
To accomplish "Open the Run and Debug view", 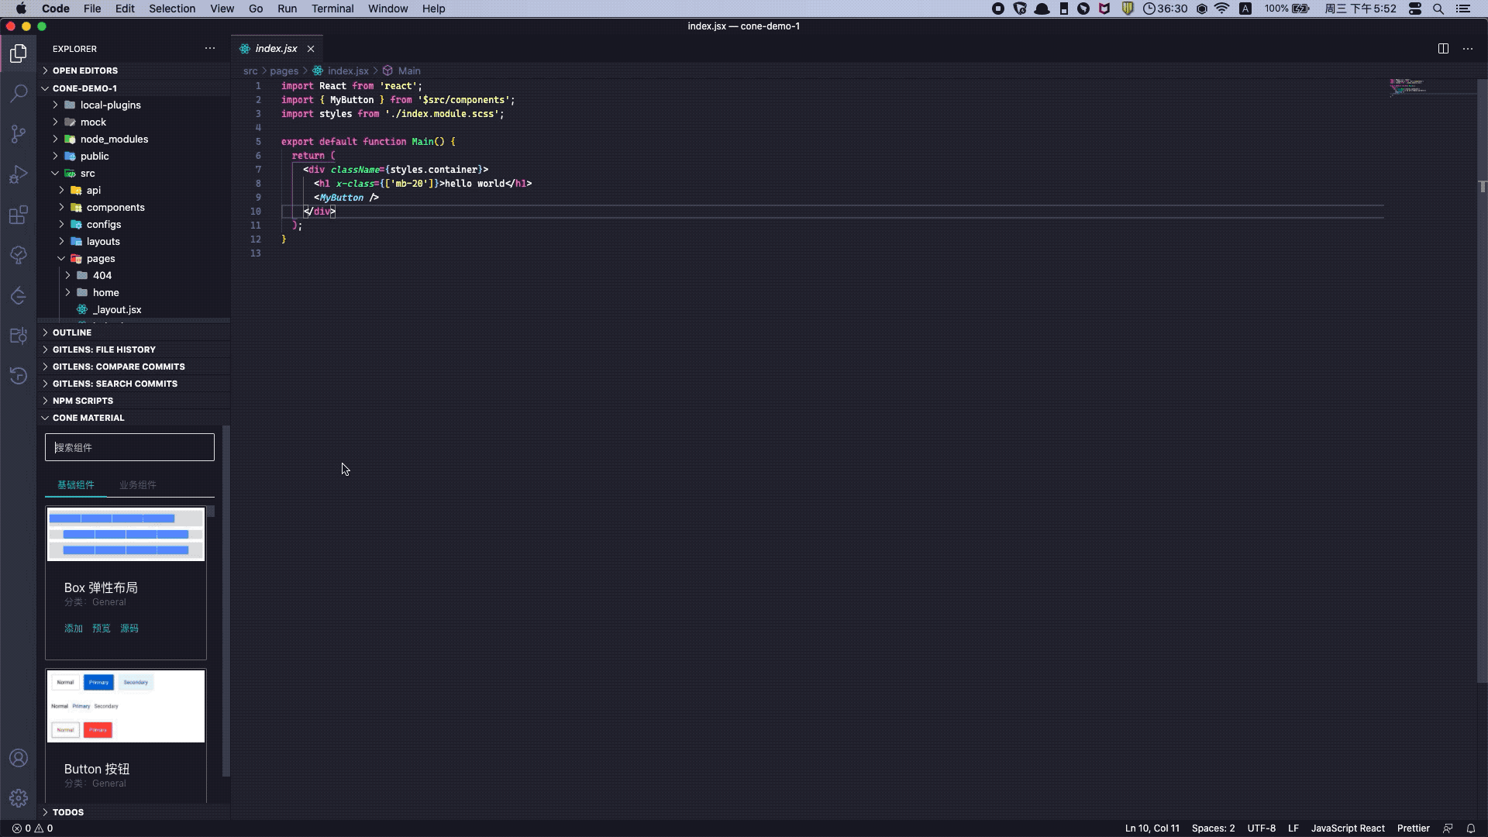I will [x=19, y=174].
